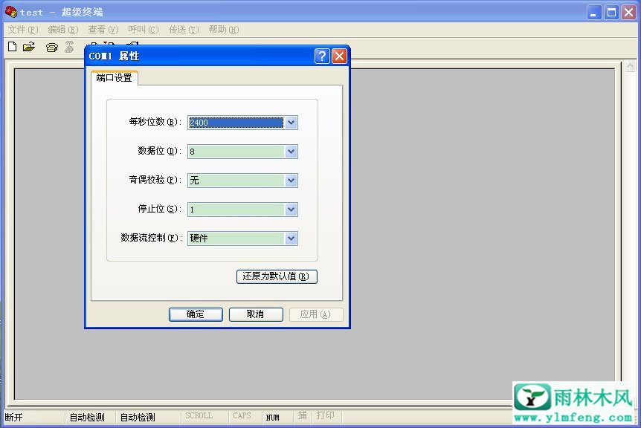
Task: Click the 每秒位数(B) label
Action: (155, 122)
